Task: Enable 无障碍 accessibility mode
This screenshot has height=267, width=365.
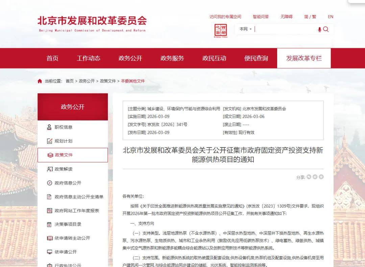Action: [286, 17]
